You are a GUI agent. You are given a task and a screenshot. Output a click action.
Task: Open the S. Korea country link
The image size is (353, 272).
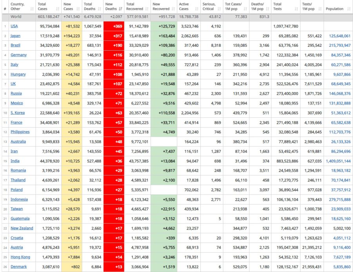click(x=18, y=113)
